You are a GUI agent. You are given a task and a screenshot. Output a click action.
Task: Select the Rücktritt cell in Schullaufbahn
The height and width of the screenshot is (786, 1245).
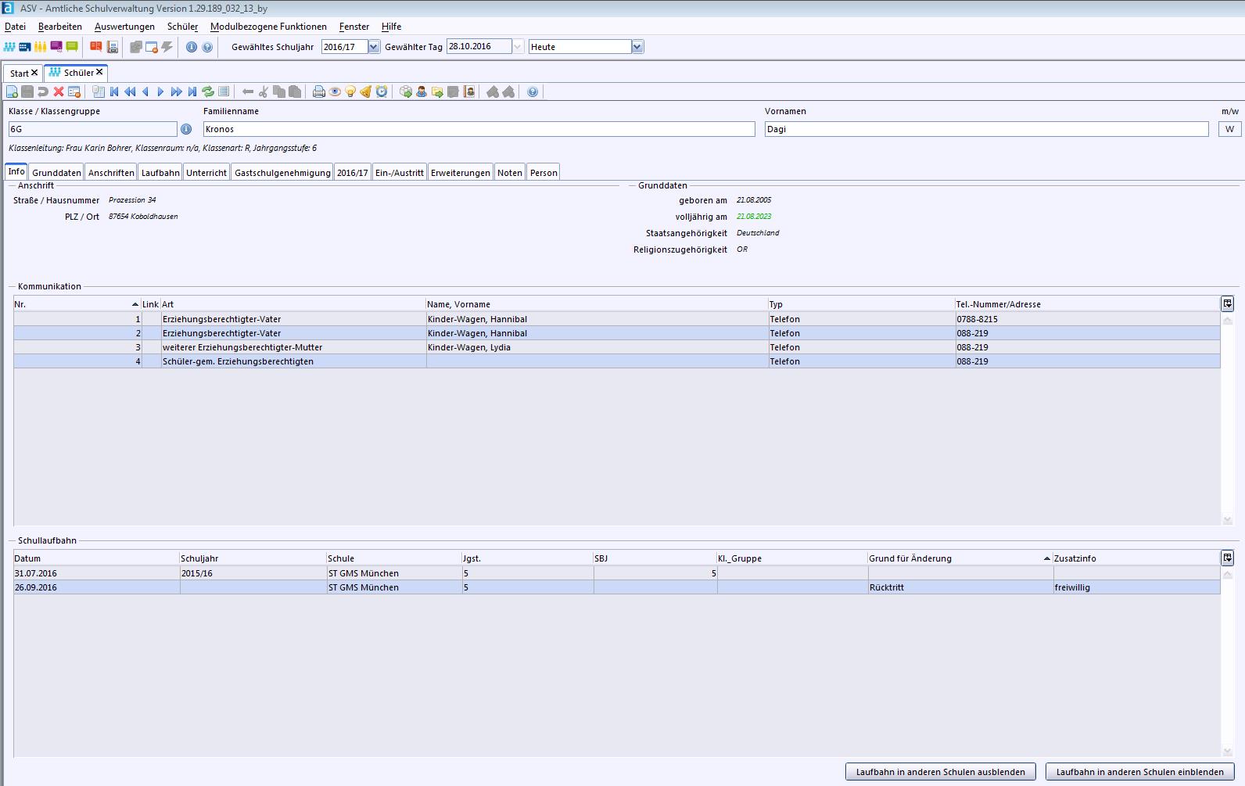[x=960, y=587]
